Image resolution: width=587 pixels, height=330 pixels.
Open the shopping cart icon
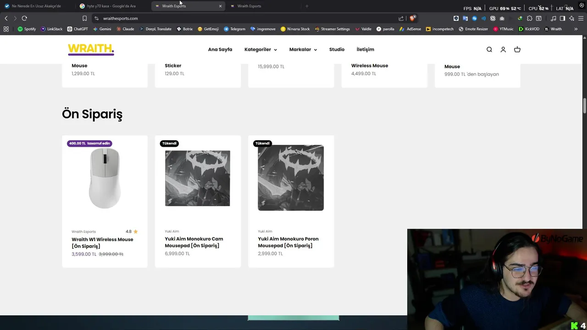pos(517,49)
